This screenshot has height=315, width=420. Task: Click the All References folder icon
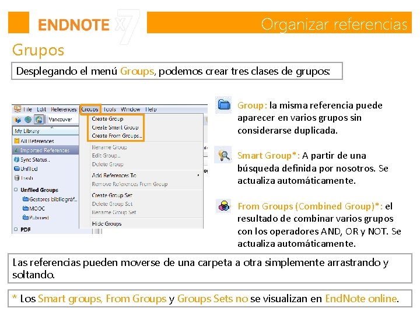(17, 141)
